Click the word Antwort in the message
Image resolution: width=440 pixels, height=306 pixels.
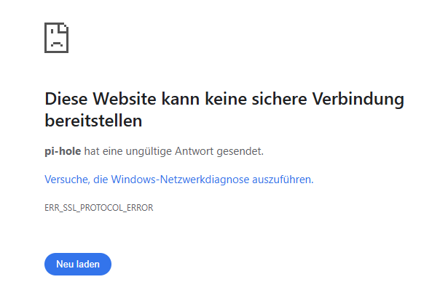pyautogui.click(x=195, y=151)
